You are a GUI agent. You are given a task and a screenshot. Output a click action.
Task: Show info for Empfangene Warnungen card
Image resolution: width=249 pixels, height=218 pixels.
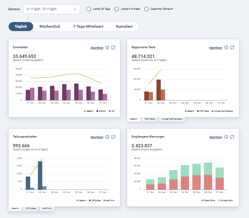pyautogui.click(x=226, y=137)
